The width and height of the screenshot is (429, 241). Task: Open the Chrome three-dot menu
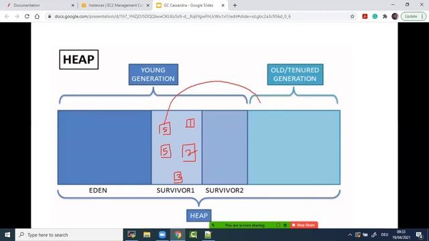click(422, 16)
